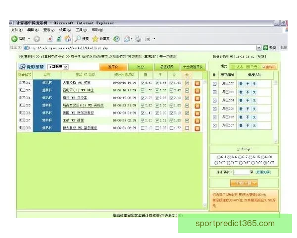Select the 6x1 pass-type radio button

219,157
